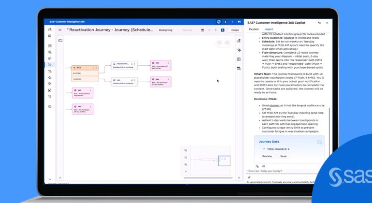Expand the left sidebar with bottom double-arrow
The image size is (372, 203).
(x=50, y=179)
